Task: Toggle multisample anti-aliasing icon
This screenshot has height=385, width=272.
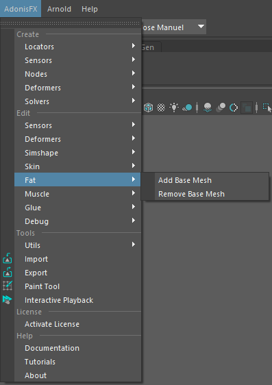Action: point(234,108)
